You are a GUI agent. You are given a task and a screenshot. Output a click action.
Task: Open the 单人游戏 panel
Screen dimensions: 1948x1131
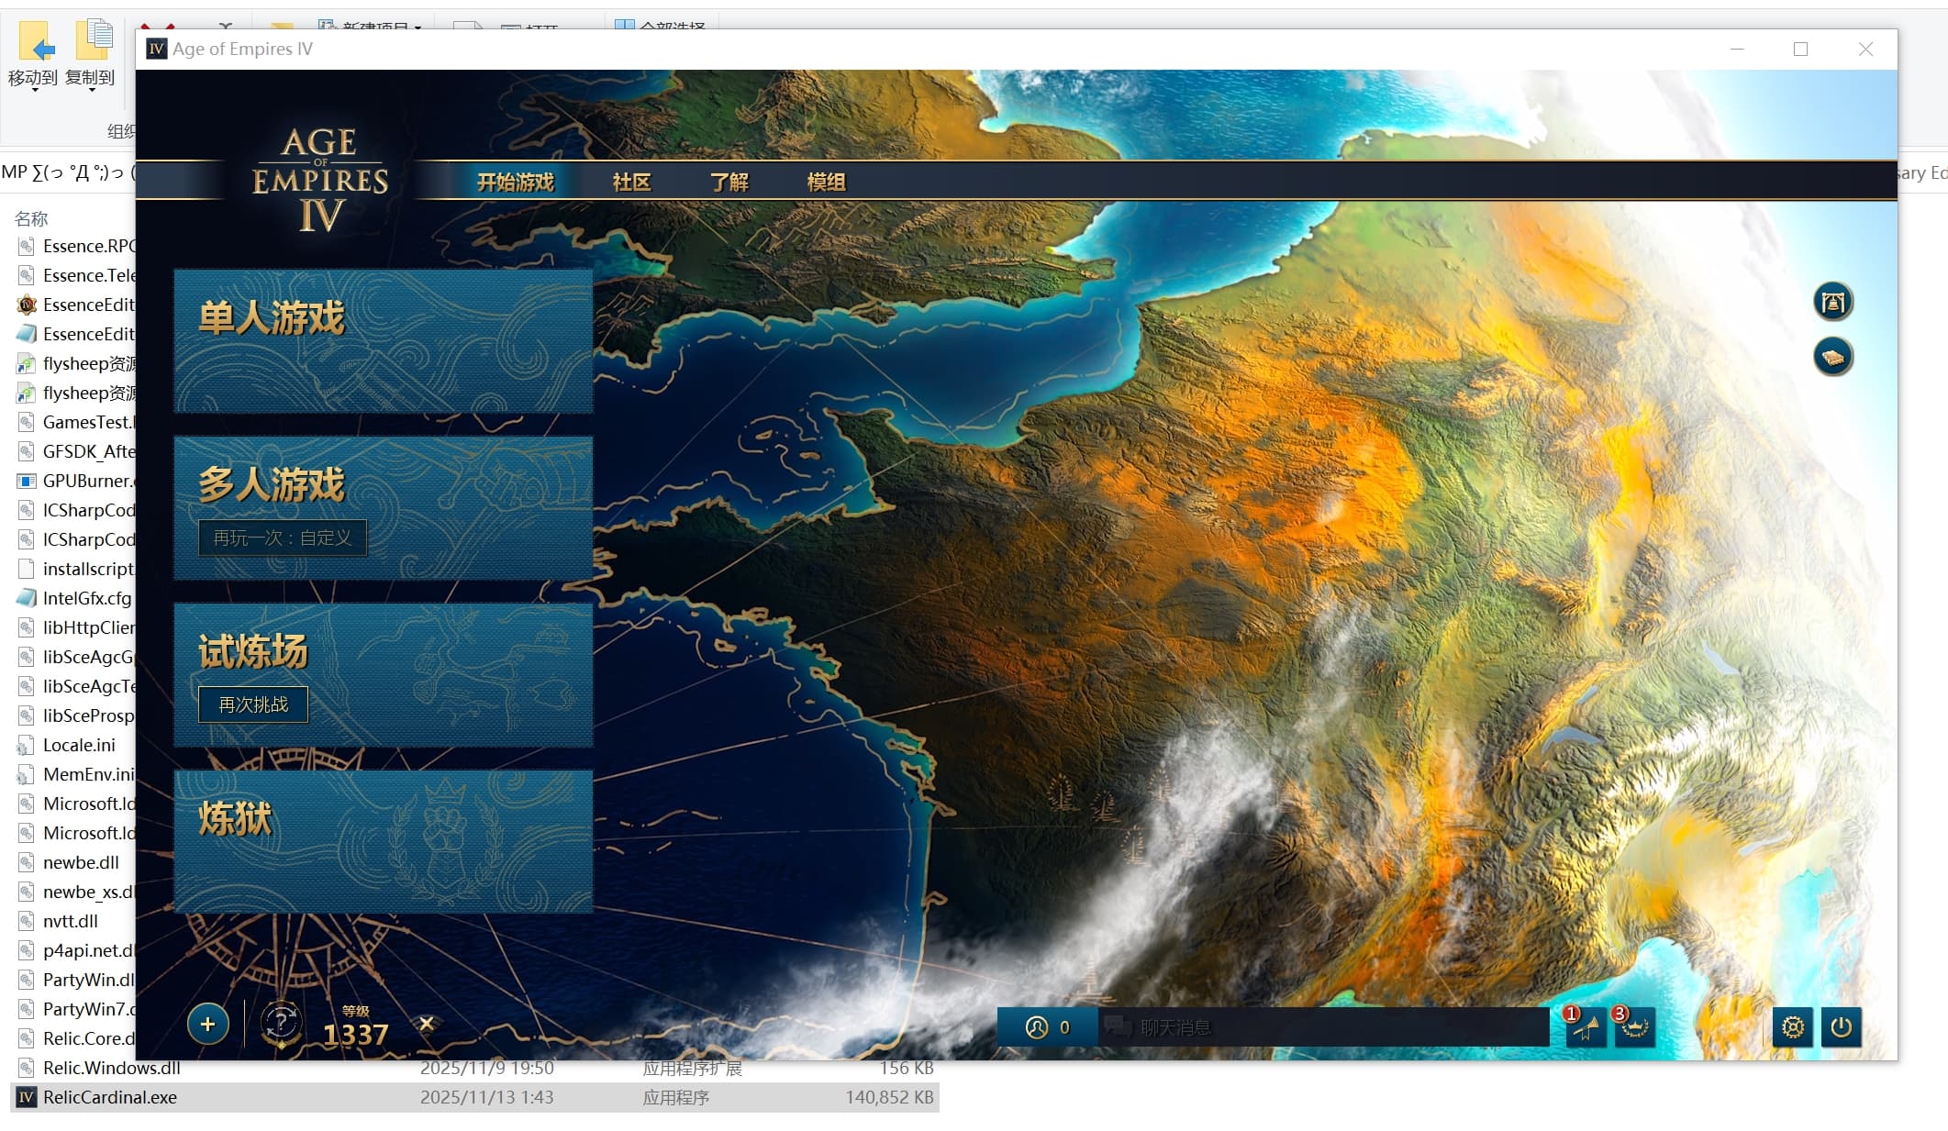click(x=384, y=341)
